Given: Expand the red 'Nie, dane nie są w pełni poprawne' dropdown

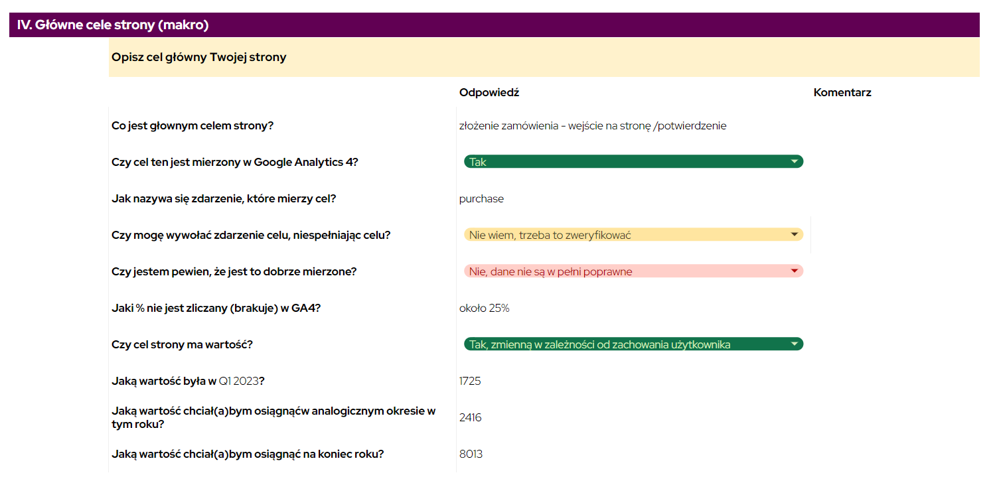Looking at the screenshot, I should click(x=633, y=271).
